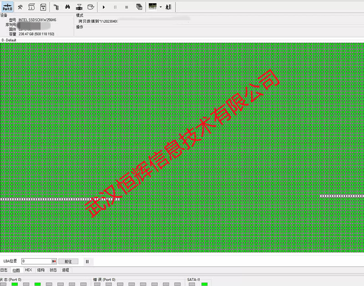Click the 状态 (Port 0) label
The image size is (364, 286).
10,280
